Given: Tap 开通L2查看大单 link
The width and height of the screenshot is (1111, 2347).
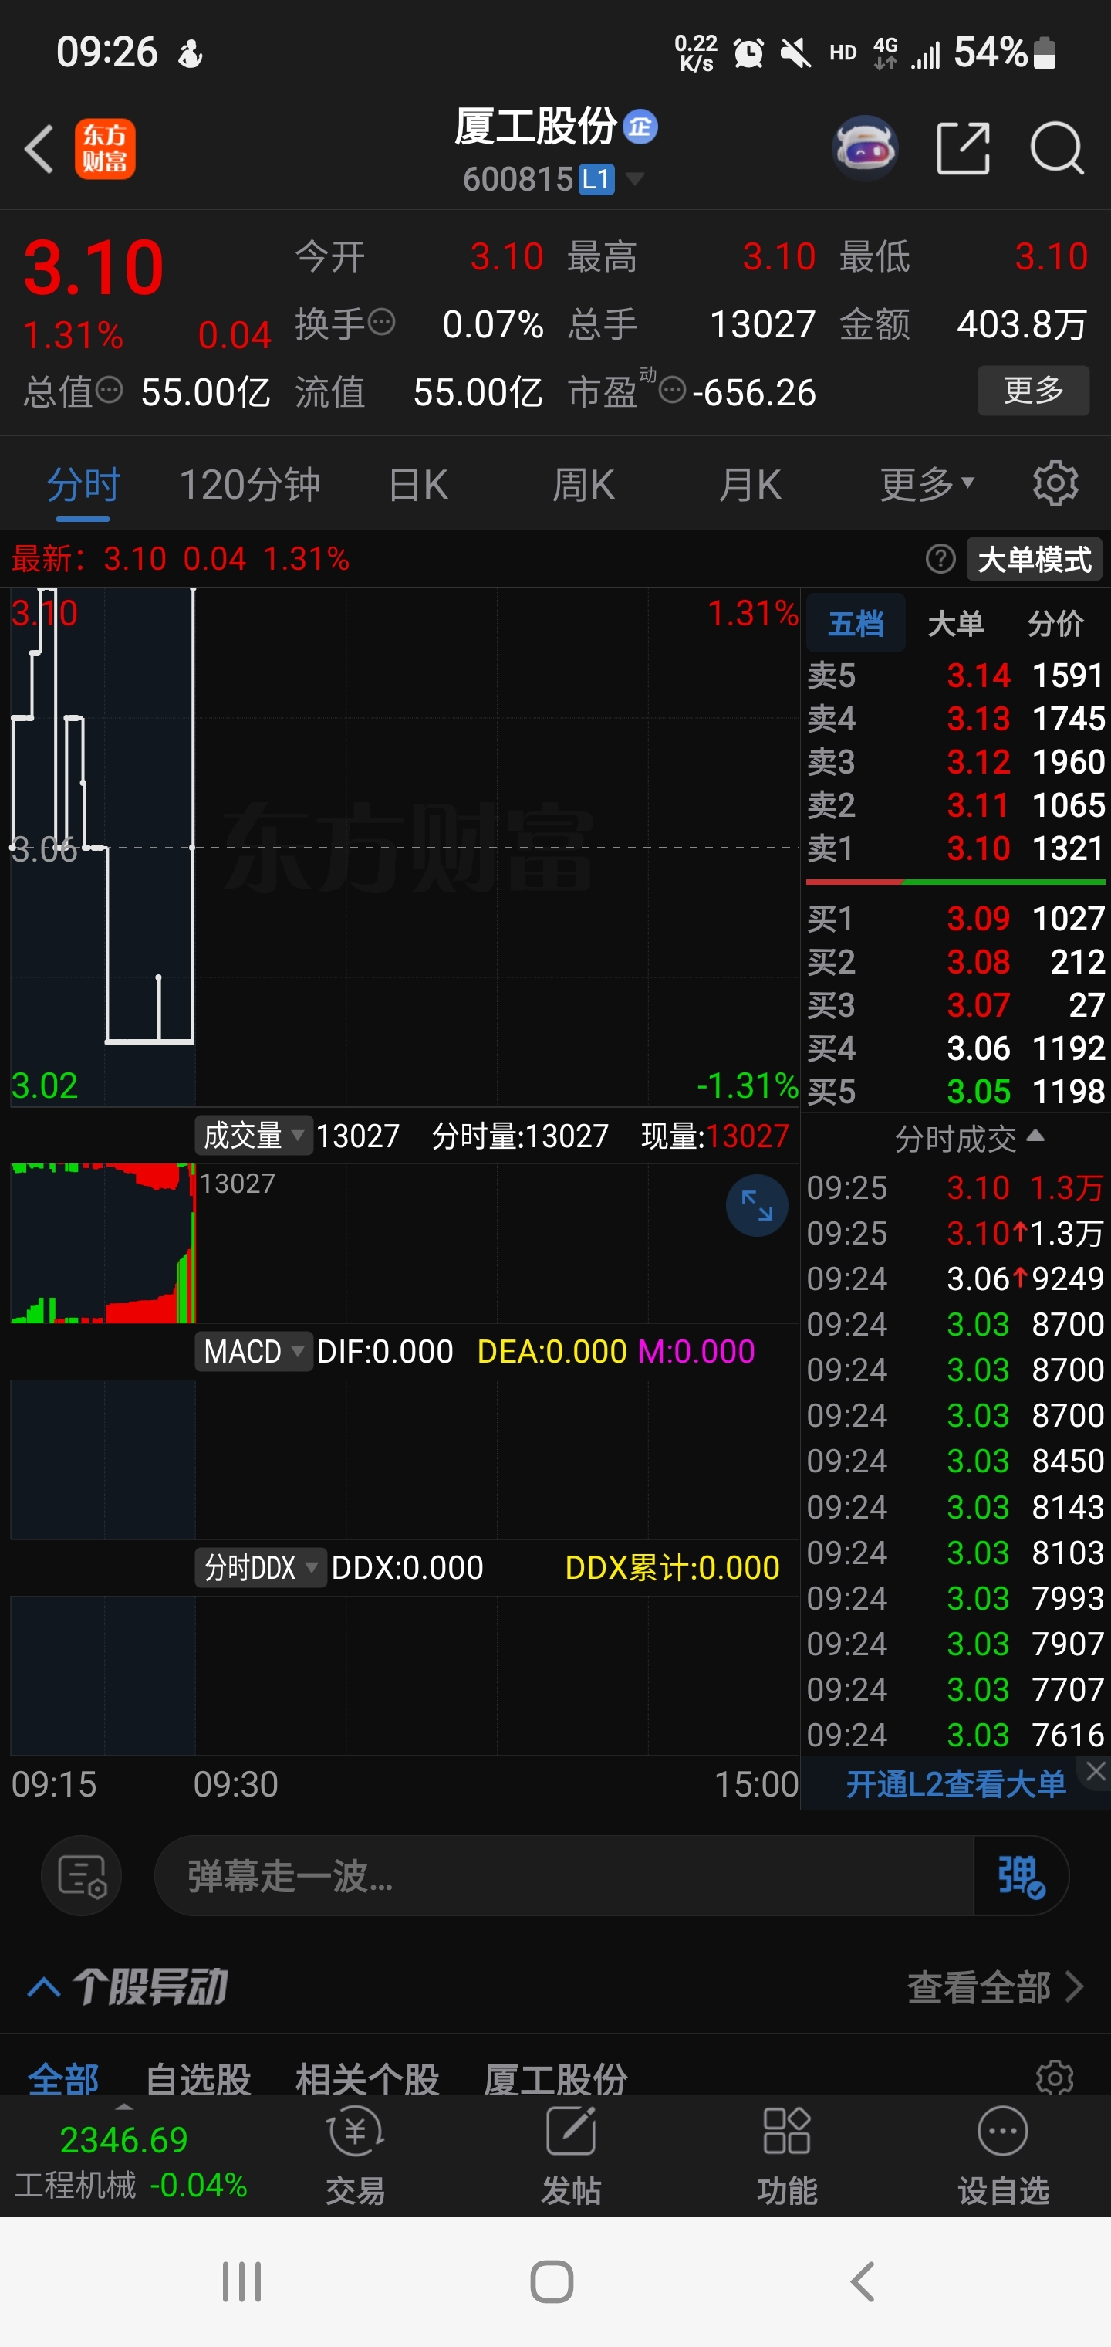Looking at the screenshot, I should (x=956, y=1783).
